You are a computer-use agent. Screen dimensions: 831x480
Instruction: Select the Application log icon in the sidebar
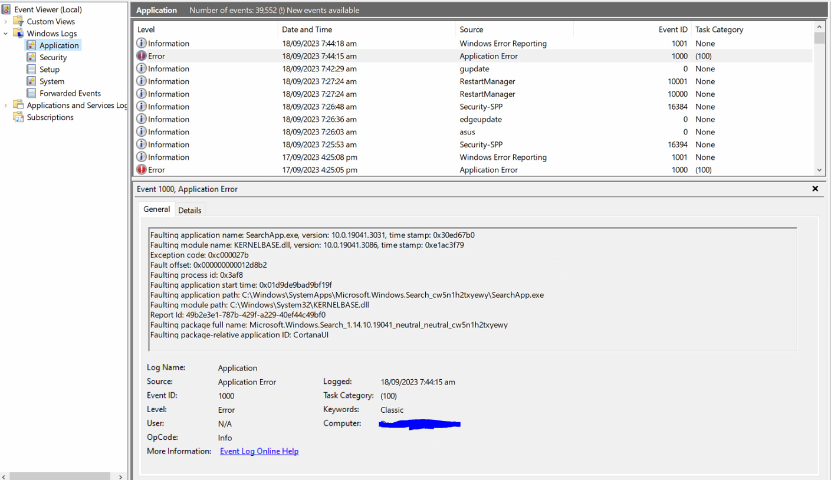pyautogui.click(x=30, y=45)
